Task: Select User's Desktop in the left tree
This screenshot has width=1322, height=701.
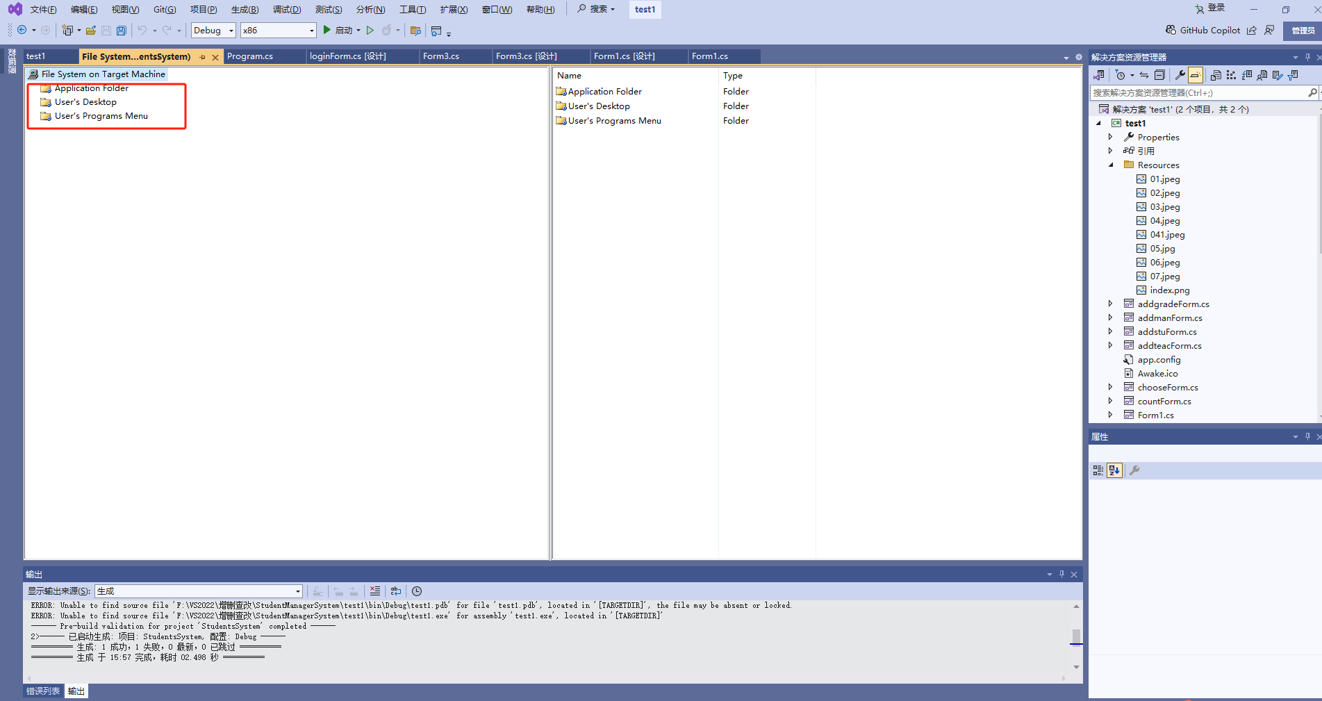Action: point(85,102)
